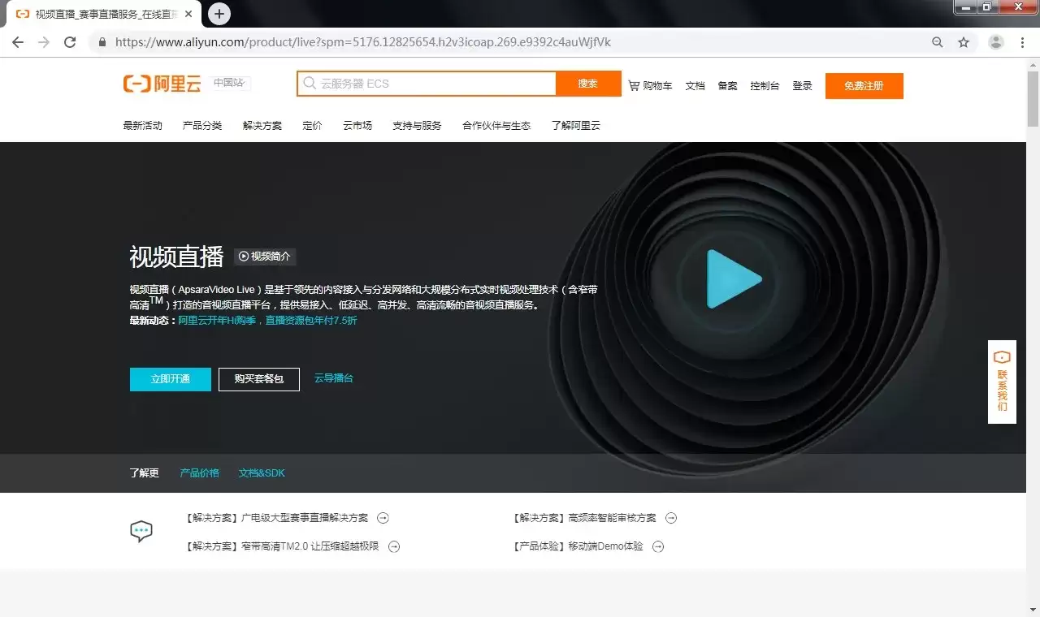This screenshot has width=1040, height=617.
Task: Click the 立即开通 button
Action: pyautogui.click(x=171, y=379)
